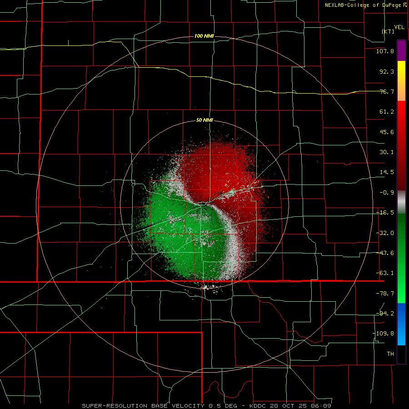Click the [KT] units label

(388, 31)
